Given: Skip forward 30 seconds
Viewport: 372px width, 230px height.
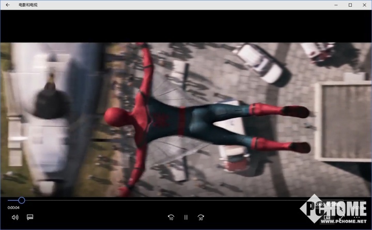Looking at the screenshot, I should 201,218.
